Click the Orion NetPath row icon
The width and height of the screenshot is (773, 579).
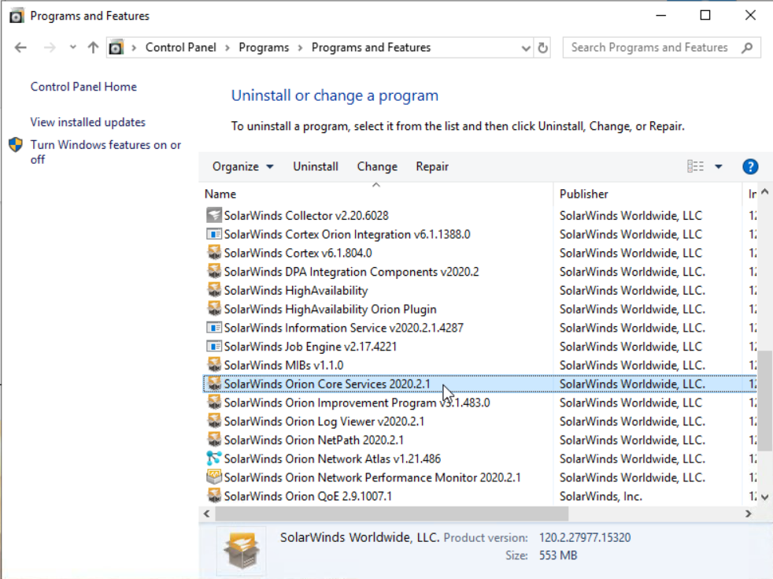coord(213,440)
